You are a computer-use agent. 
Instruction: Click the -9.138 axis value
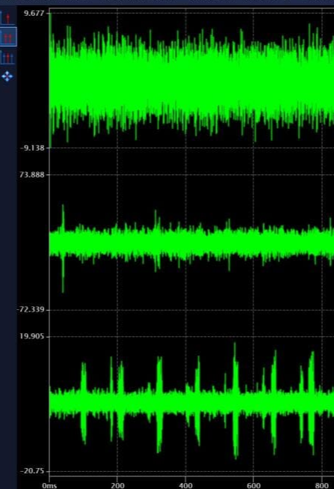tap(32, 148)
